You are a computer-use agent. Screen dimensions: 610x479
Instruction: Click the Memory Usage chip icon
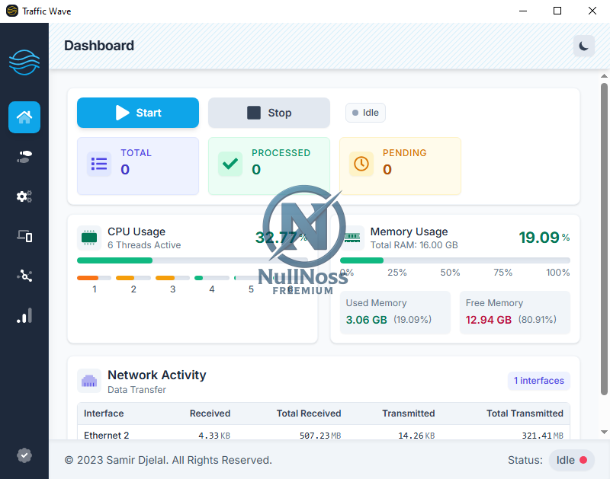click(352, 238)
